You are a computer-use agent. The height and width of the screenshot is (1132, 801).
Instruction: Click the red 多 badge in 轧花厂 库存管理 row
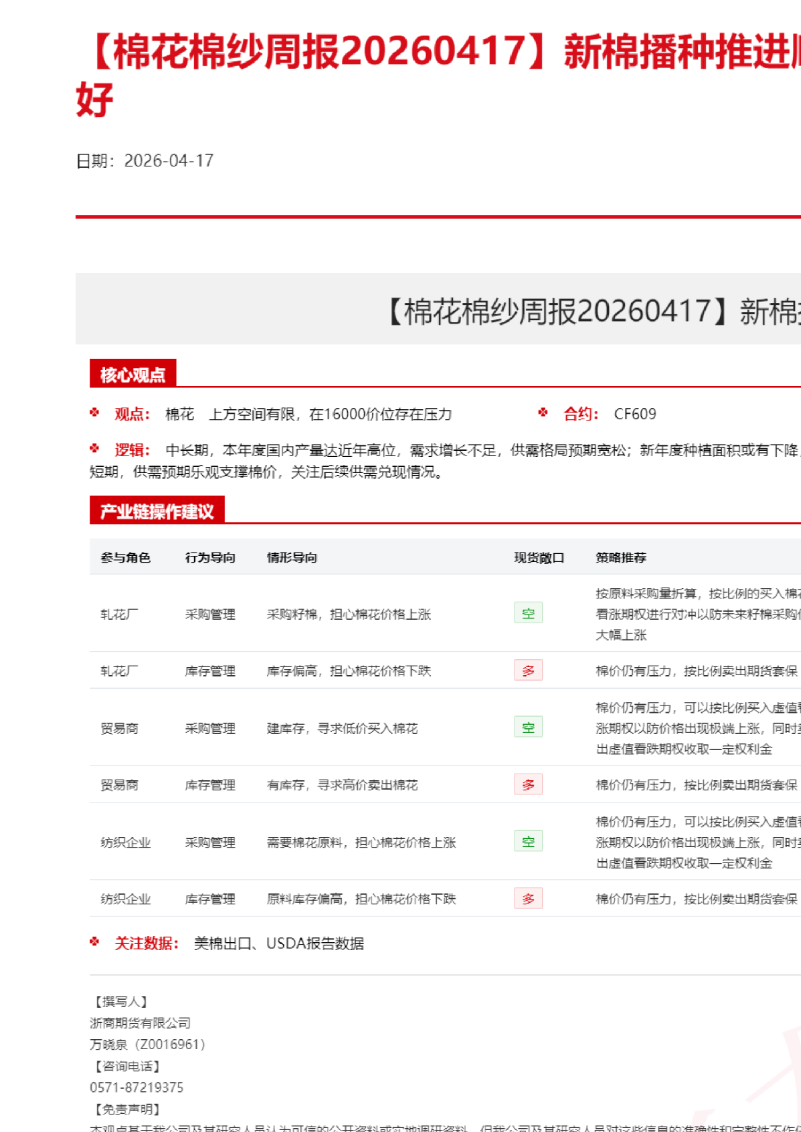tap(528, 670)
